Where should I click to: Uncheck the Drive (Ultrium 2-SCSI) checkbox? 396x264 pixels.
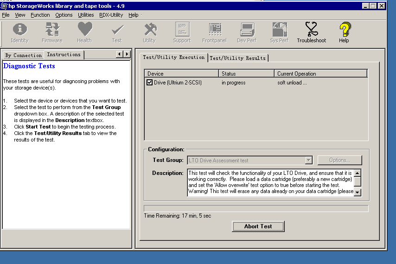[149, 83]
